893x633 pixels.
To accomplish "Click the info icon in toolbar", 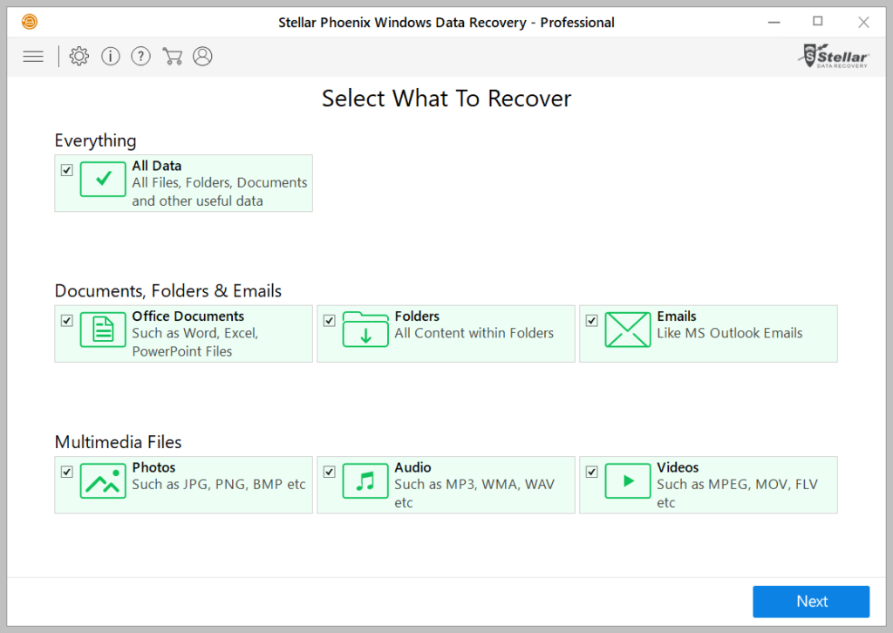I will point(111,56).
